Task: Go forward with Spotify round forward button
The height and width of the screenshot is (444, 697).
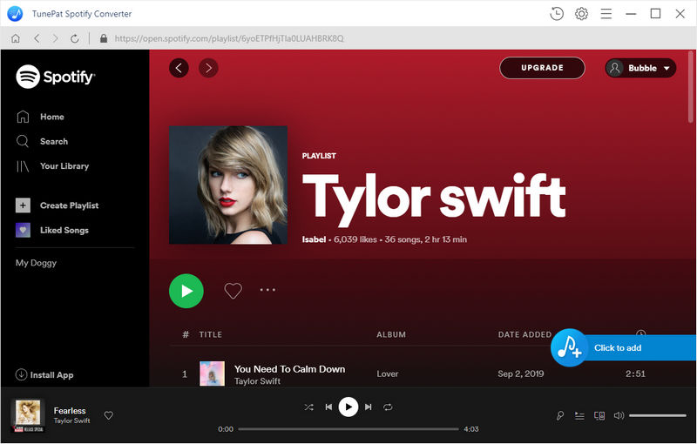Action: pyautogui.click(x=208, y=68)
